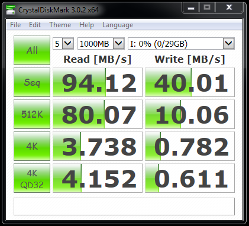Select the 512K read result 80.07
The width and height of the screenshot is (249, 226).
coord(98,114)
